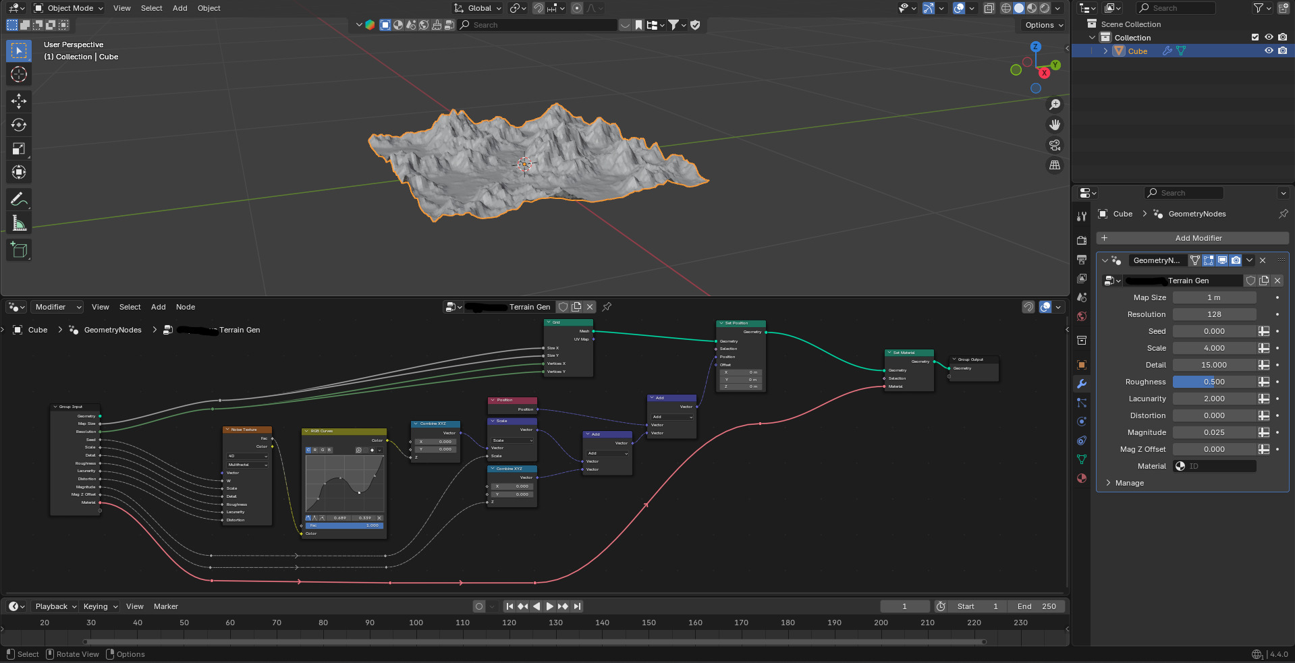Toggle modifier render visibility camera icon
The width and height of the screenshot is (1295, 663).
coord(1236,260)
